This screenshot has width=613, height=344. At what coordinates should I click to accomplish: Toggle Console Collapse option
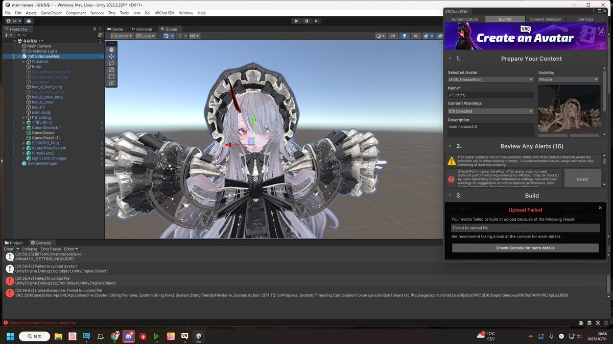click(29, 249)
